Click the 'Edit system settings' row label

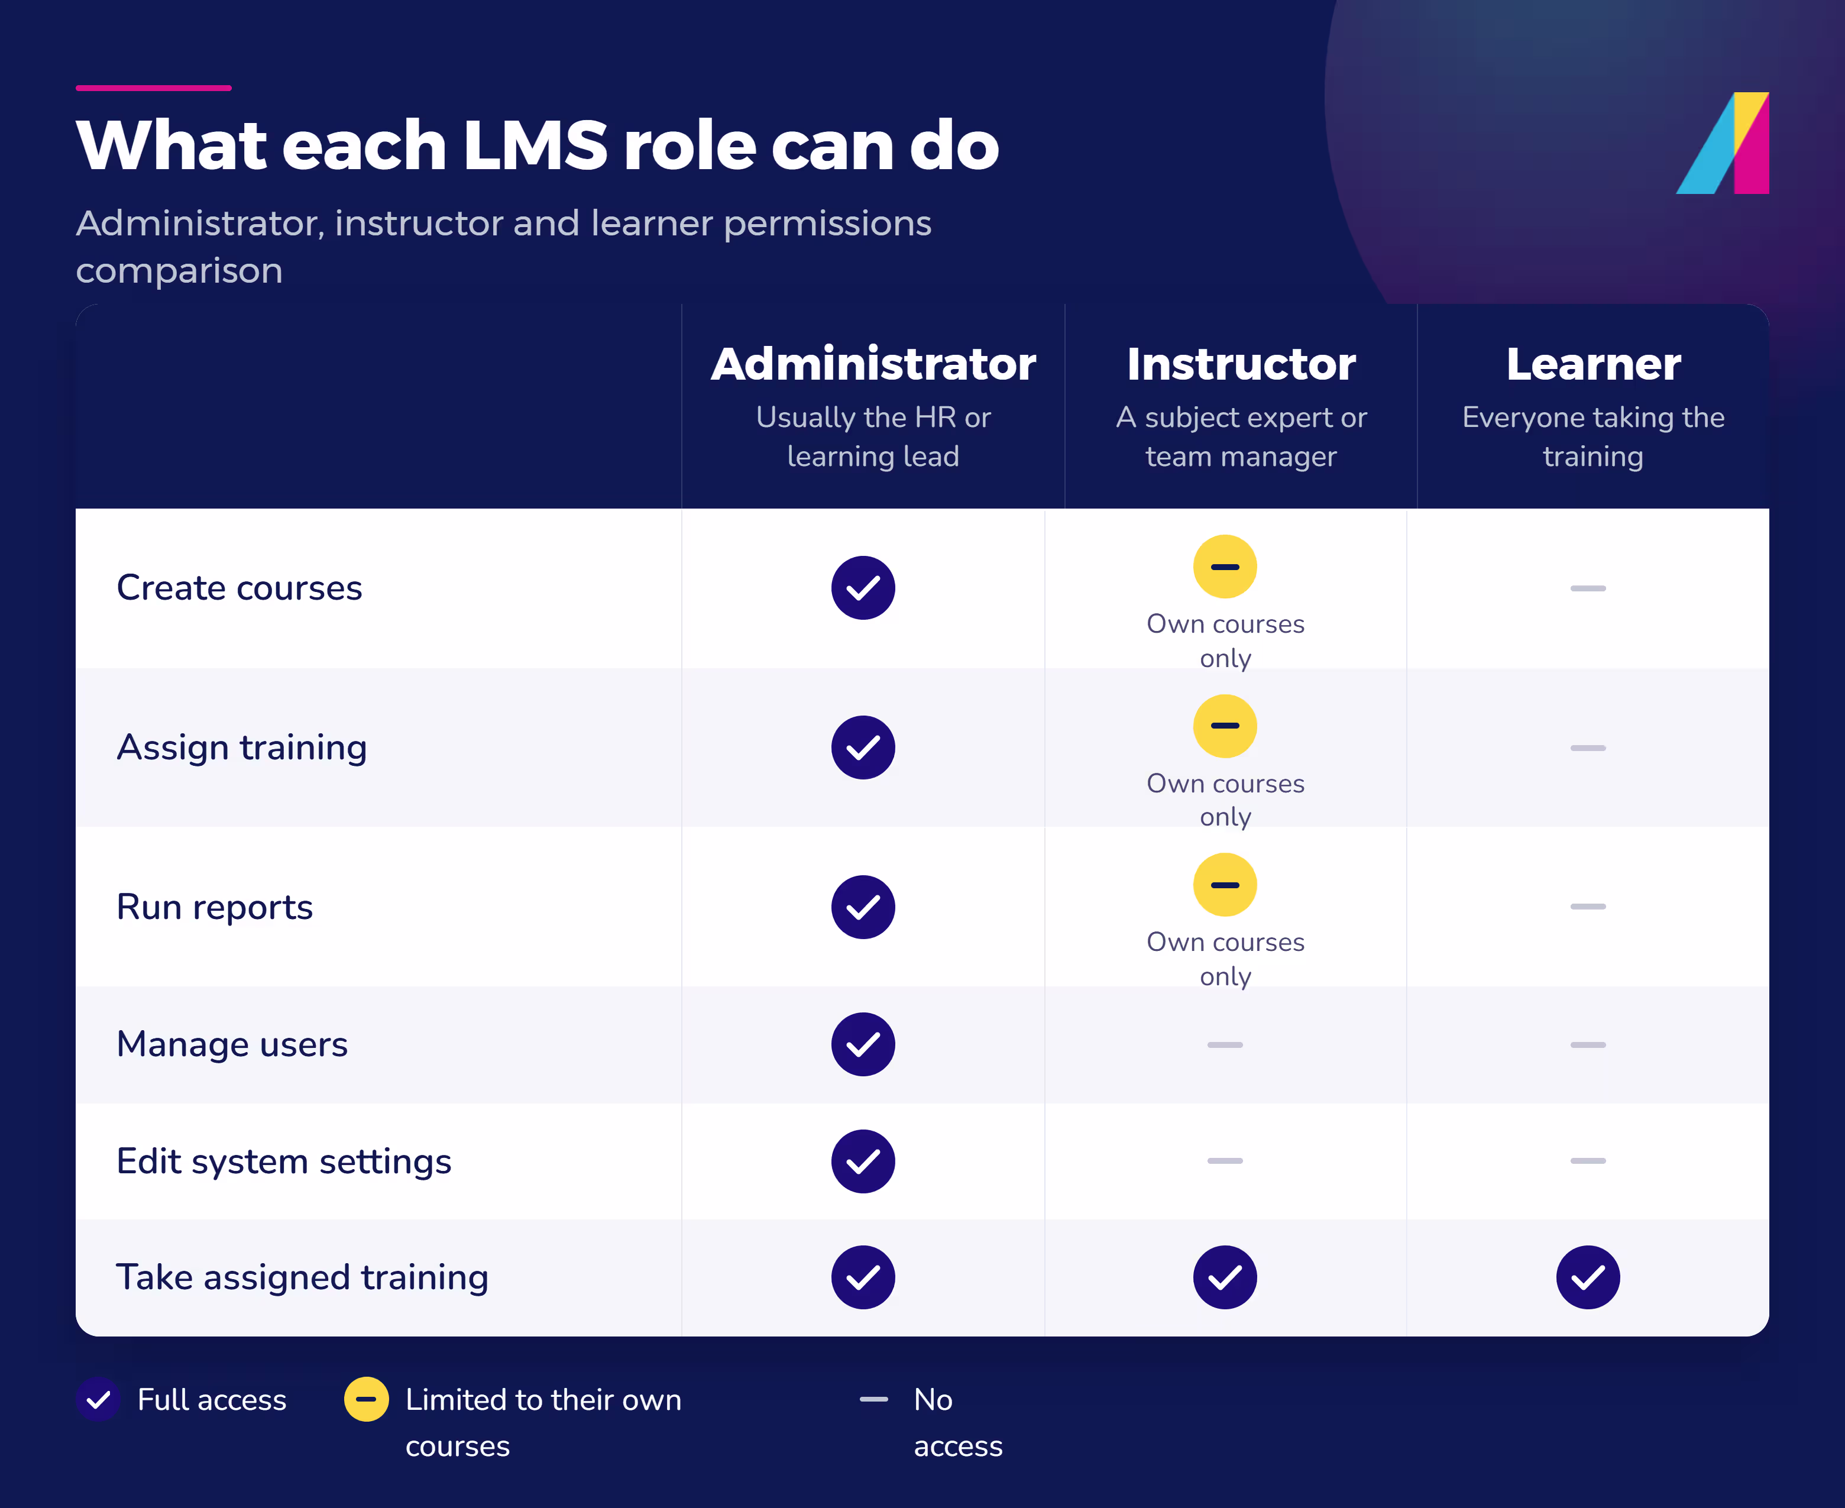[284, 1161]
